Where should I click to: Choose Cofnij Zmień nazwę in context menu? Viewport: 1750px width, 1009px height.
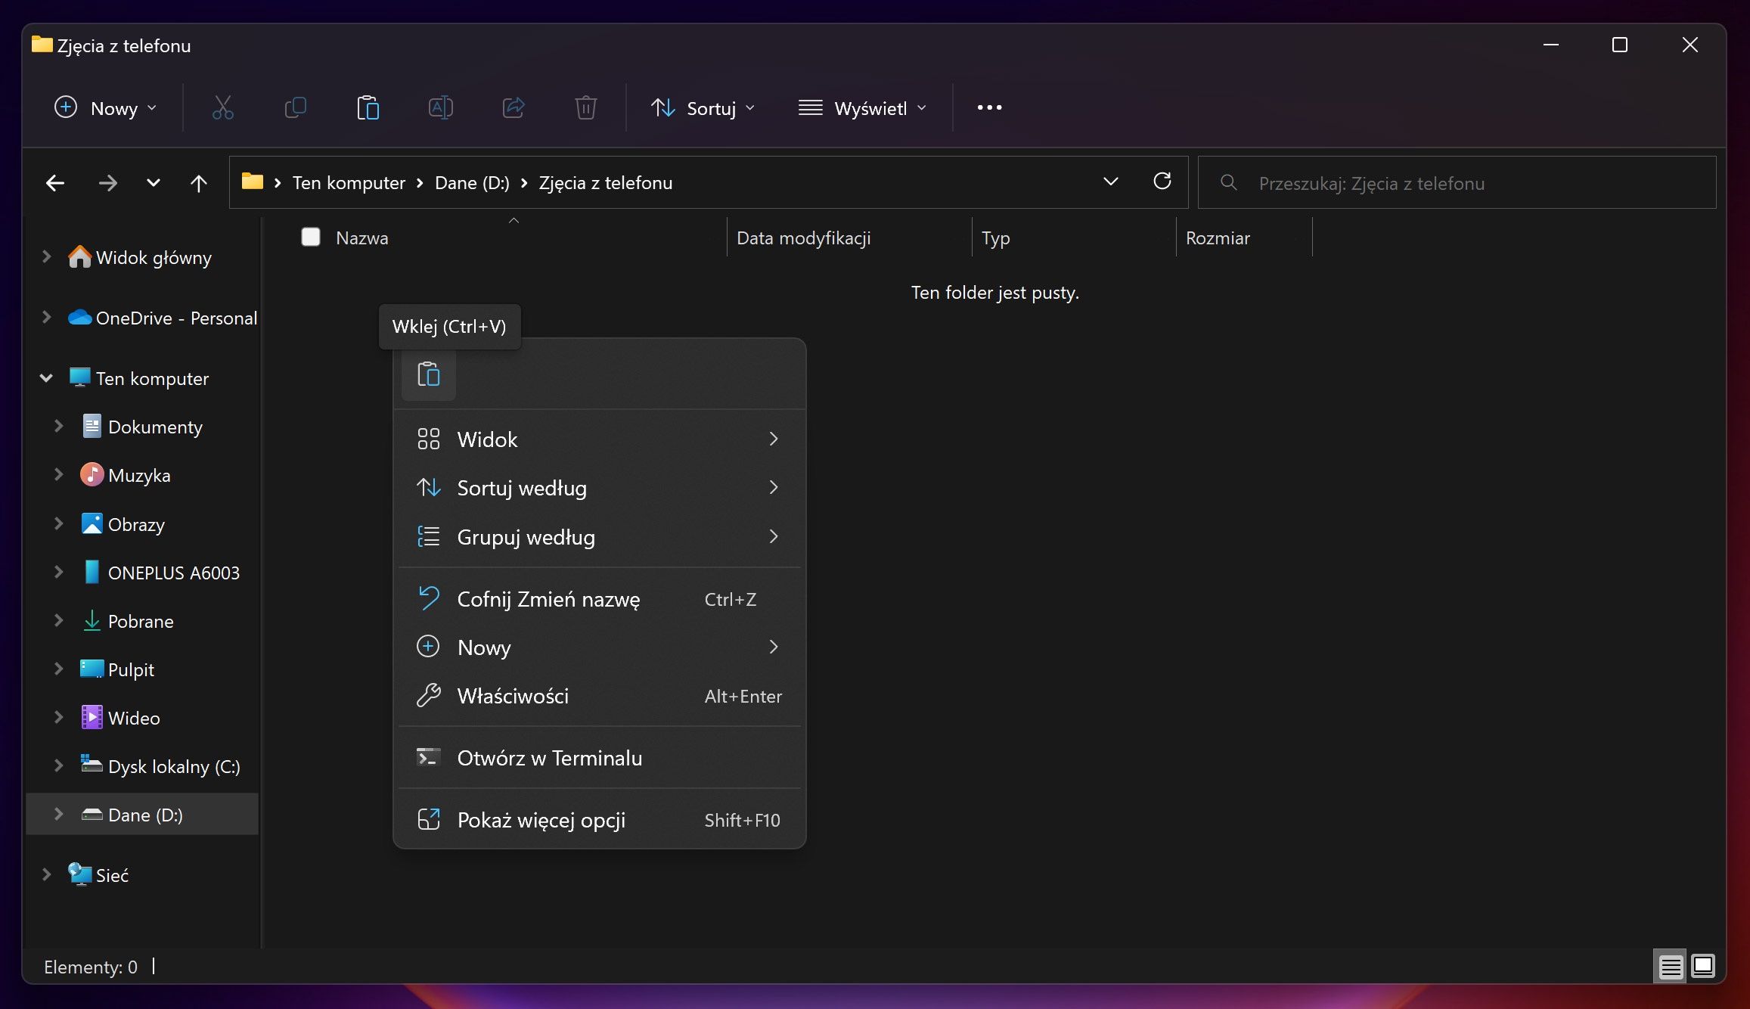coord(600,599)
